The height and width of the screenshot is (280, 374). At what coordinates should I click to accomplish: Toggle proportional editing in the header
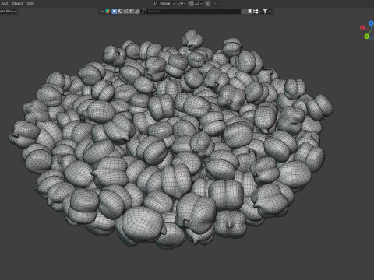[208, 4]
